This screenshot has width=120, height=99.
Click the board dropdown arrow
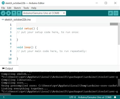pos(64,13)
